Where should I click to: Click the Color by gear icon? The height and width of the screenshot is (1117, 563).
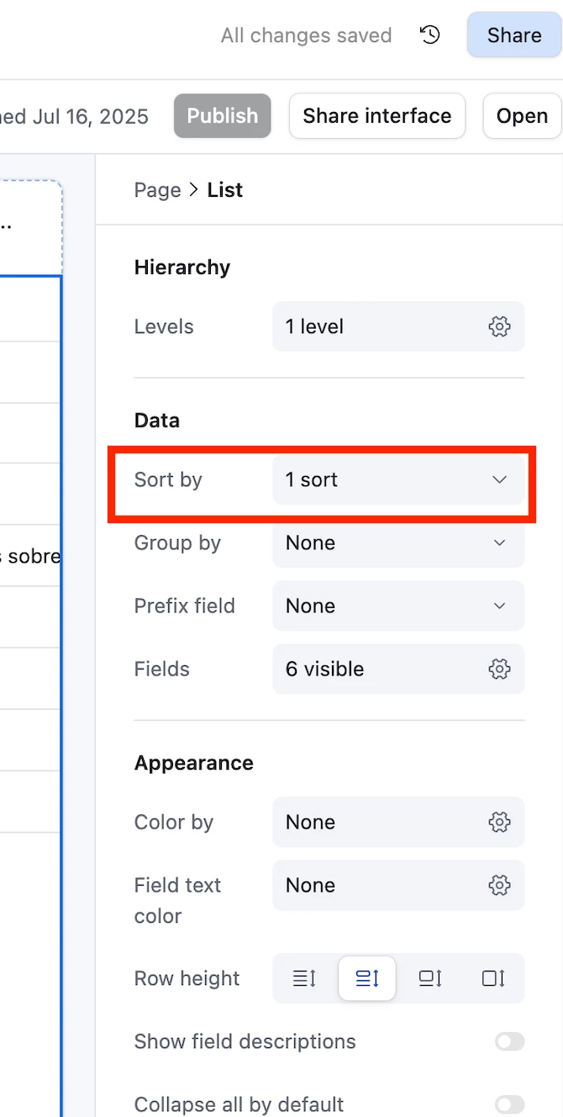[499, 822]
